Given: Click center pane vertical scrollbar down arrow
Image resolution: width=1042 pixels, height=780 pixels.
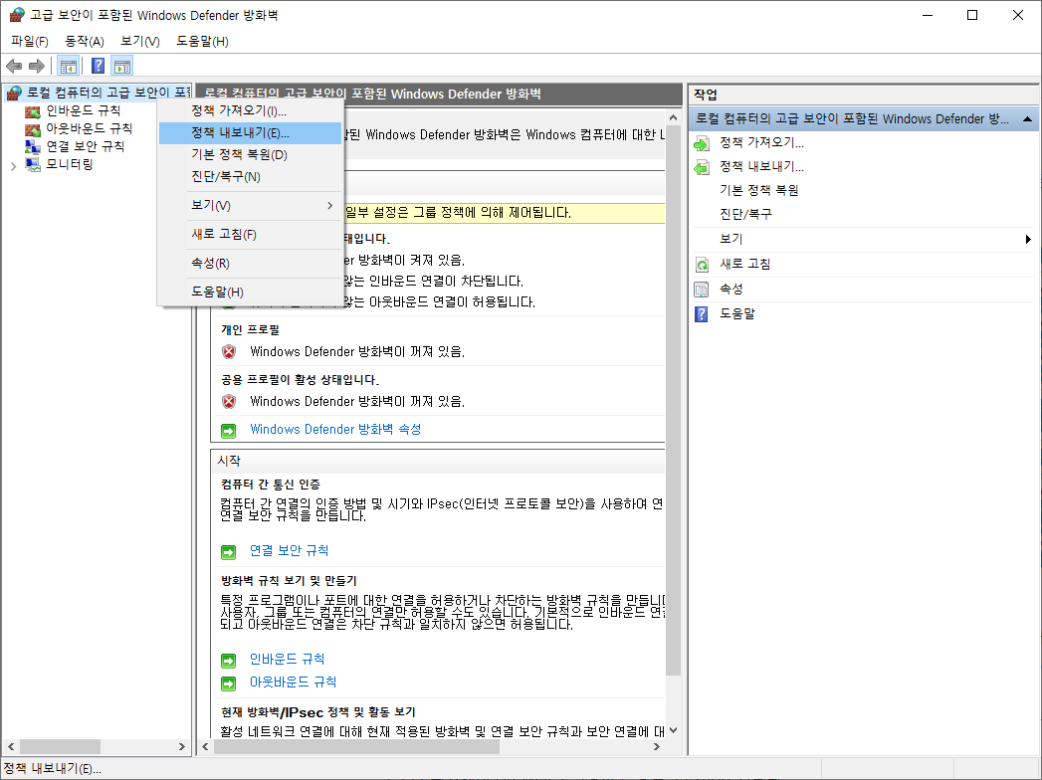Looking at the screenshot, I should [673, 730].
